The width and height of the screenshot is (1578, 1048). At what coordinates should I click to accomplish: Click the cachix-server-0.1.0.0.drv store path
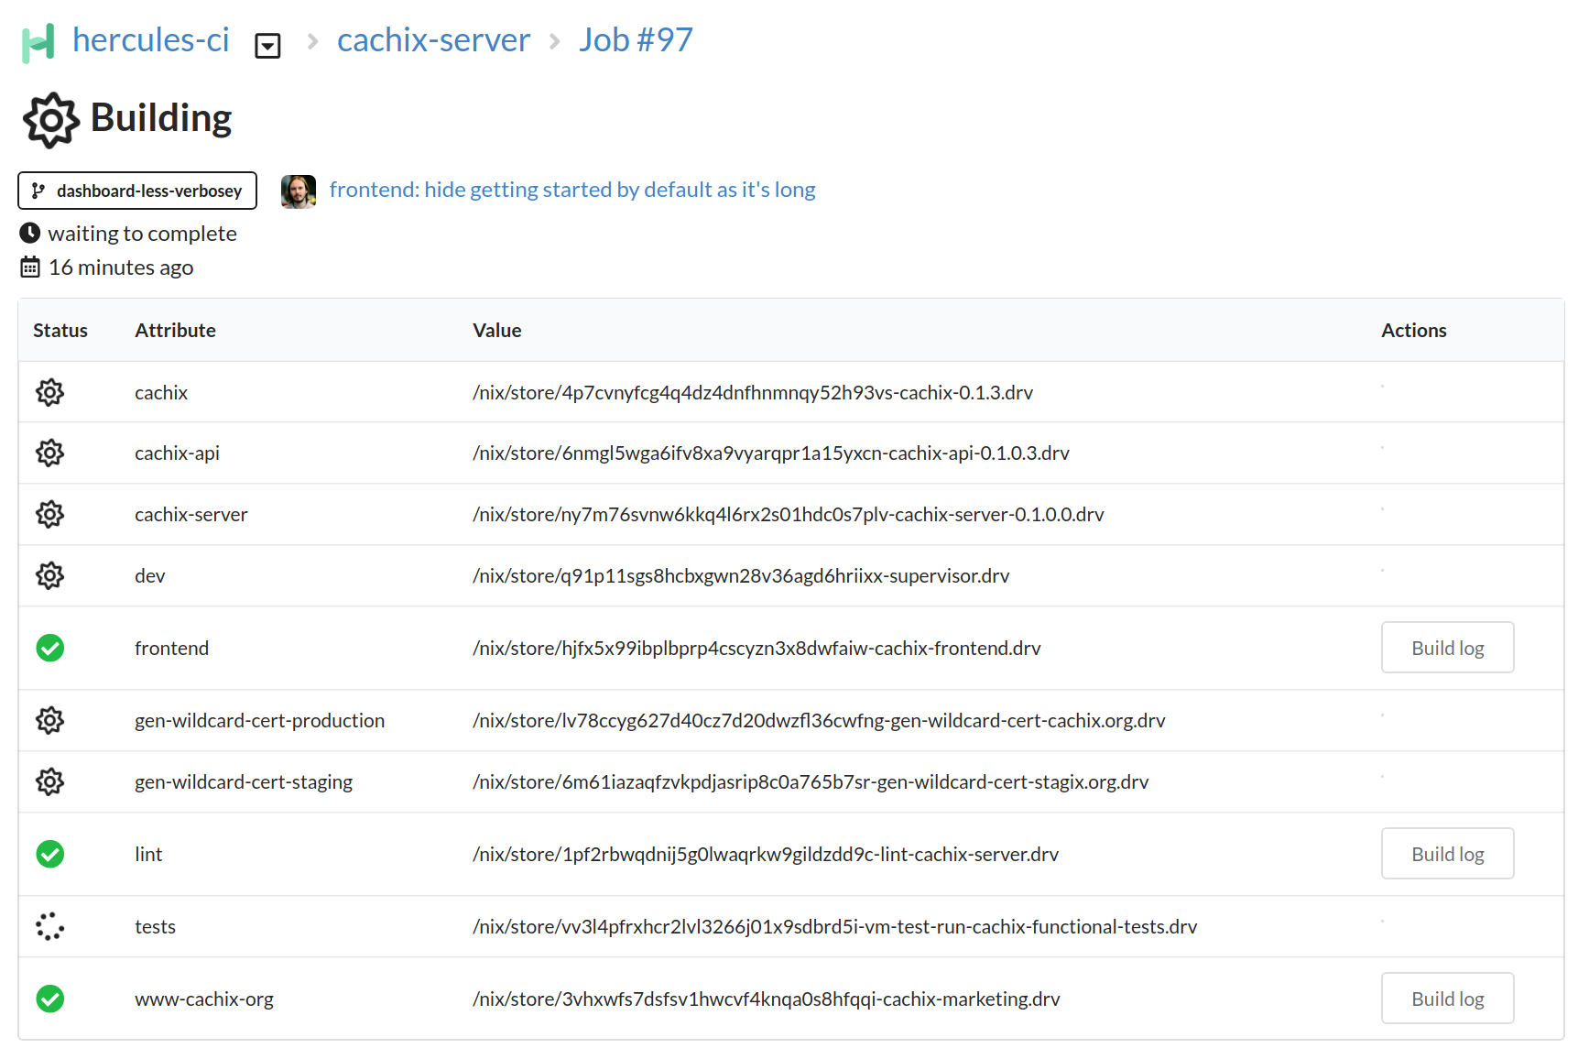click(789, 514)
